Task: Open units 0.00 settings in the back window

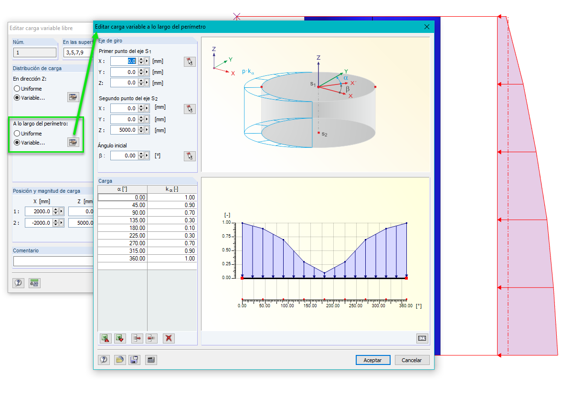Action: pyautogui.click(x=34, y=283)
